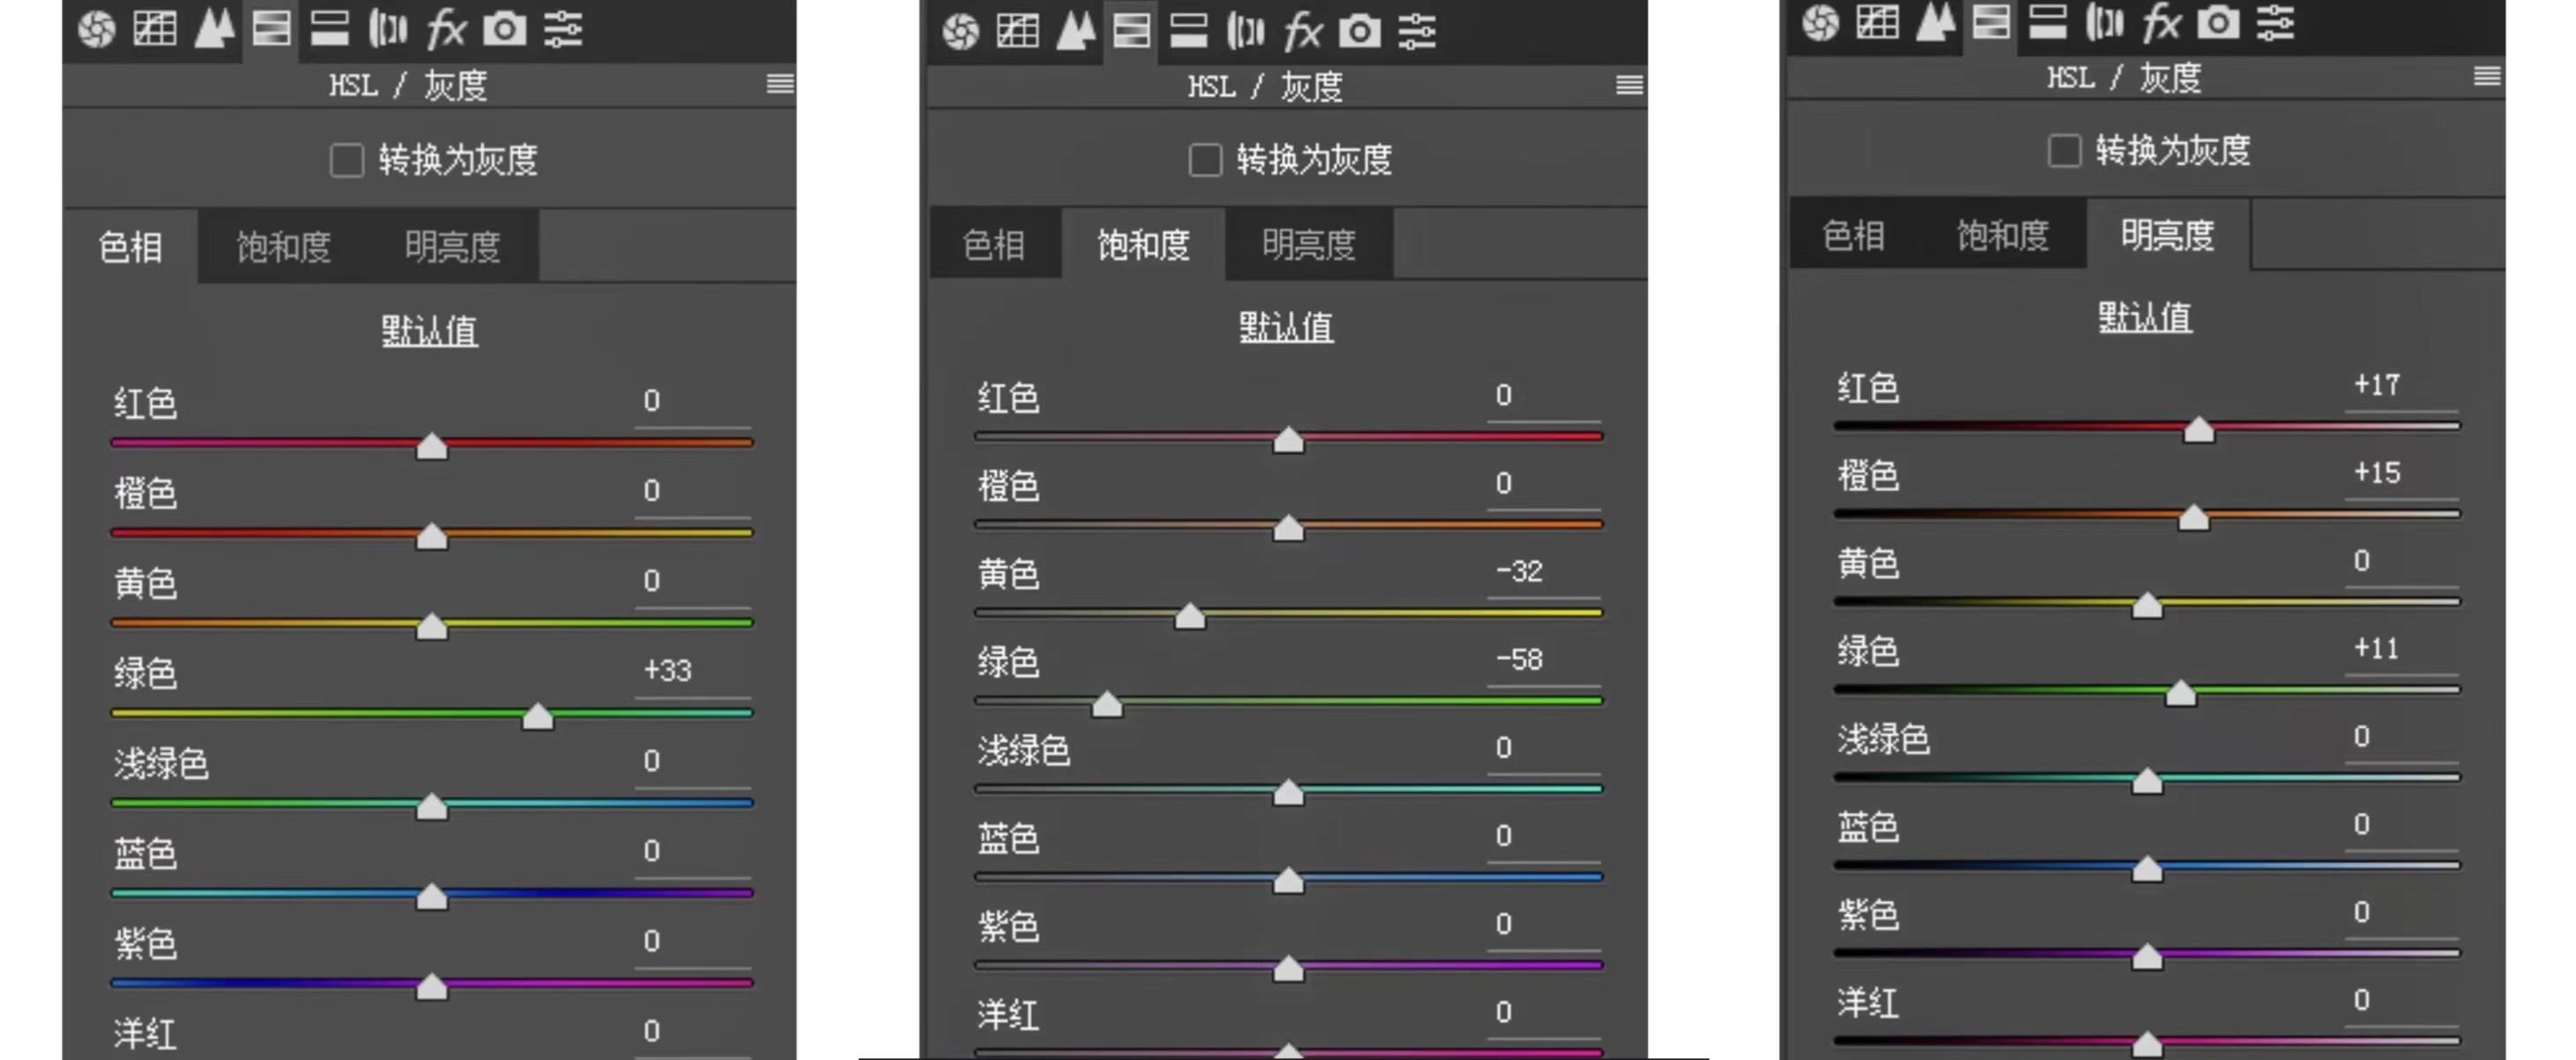Click 洋红 luminance slider handle, right panel

pyautogui.click(x=2147, y=1045)
